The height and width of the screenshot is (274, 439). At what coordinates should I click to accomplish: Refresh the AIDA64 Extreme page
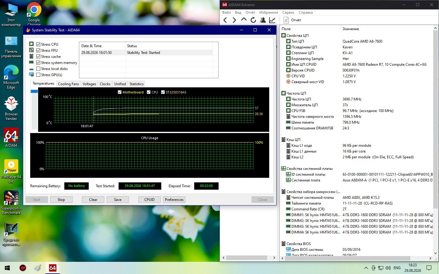(x=253, y=20)
